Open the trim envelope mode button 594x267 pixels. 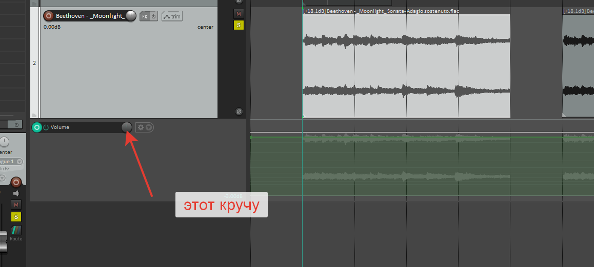(172, 16)
